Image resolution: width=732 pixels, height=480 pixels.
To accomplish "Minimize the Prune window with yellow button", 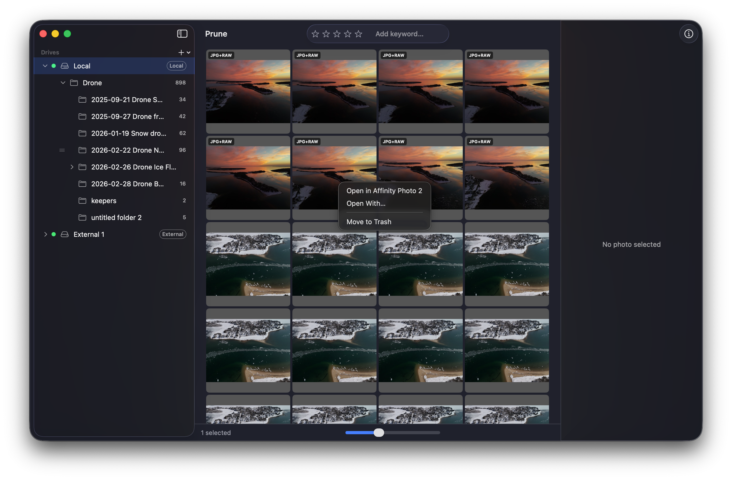I will pyautogui.click(x=55, y=34).
